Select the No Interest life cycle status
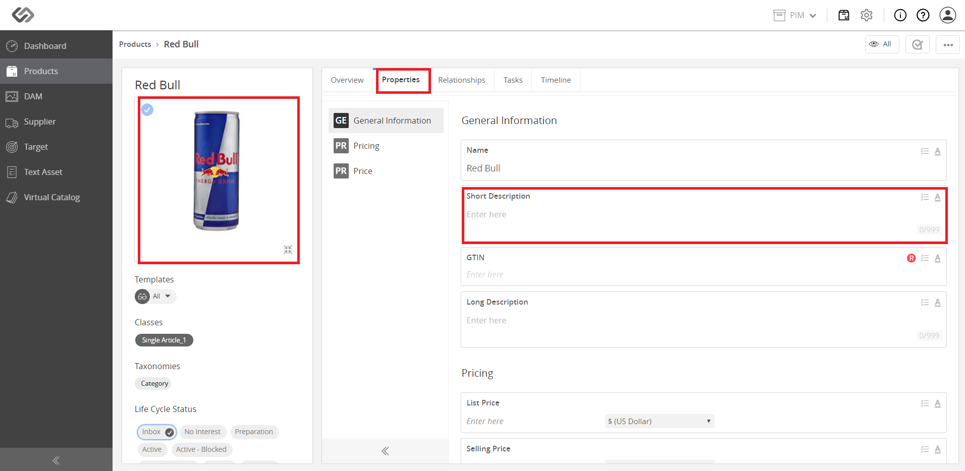The height and width of the screenshot is (471, 965). pyautogui.click(x=202, y=432)
